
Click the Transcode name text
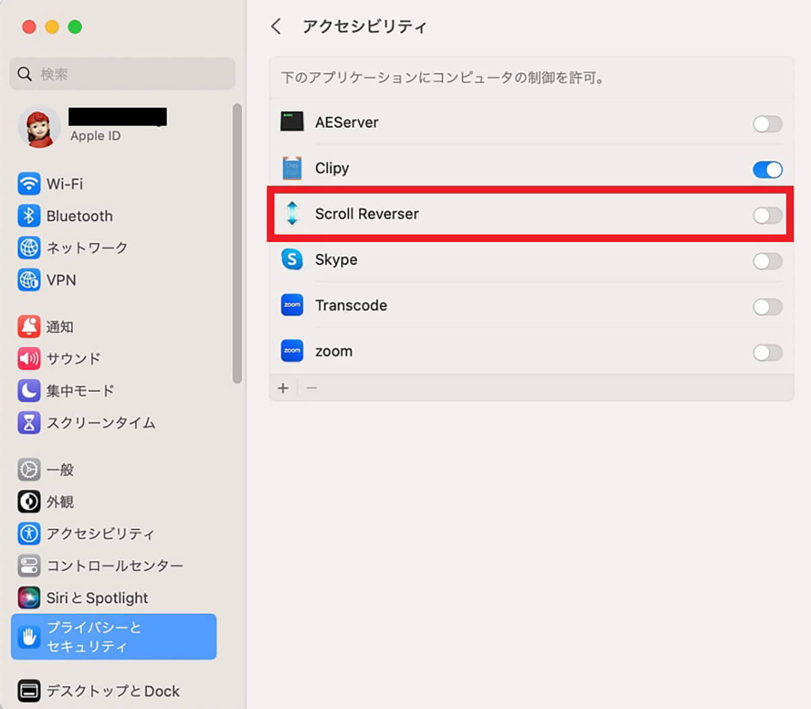[x=351, y=305]
